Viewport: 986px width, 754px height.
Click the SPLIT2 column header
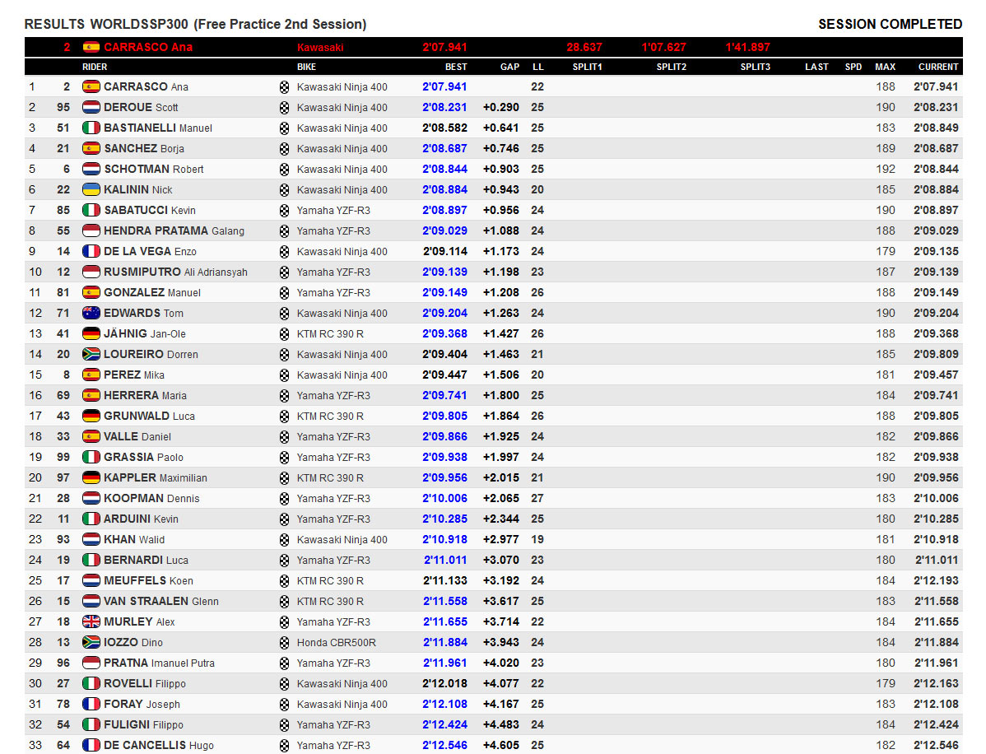[671, 67]
